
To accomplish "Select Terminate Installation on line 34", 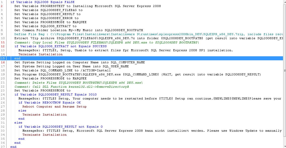I will tap(44, 134).
